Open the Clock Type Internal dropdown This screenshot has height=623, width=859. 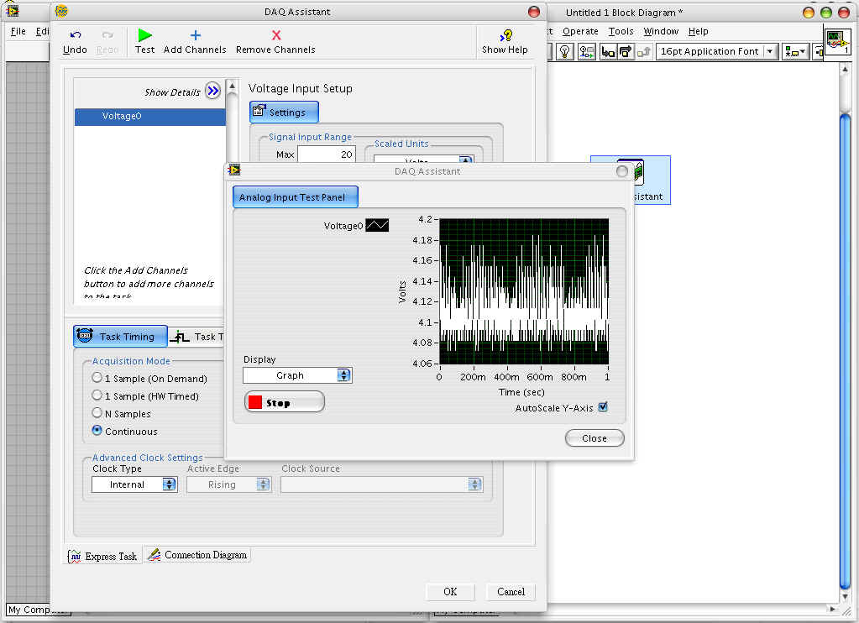point(134,484)
